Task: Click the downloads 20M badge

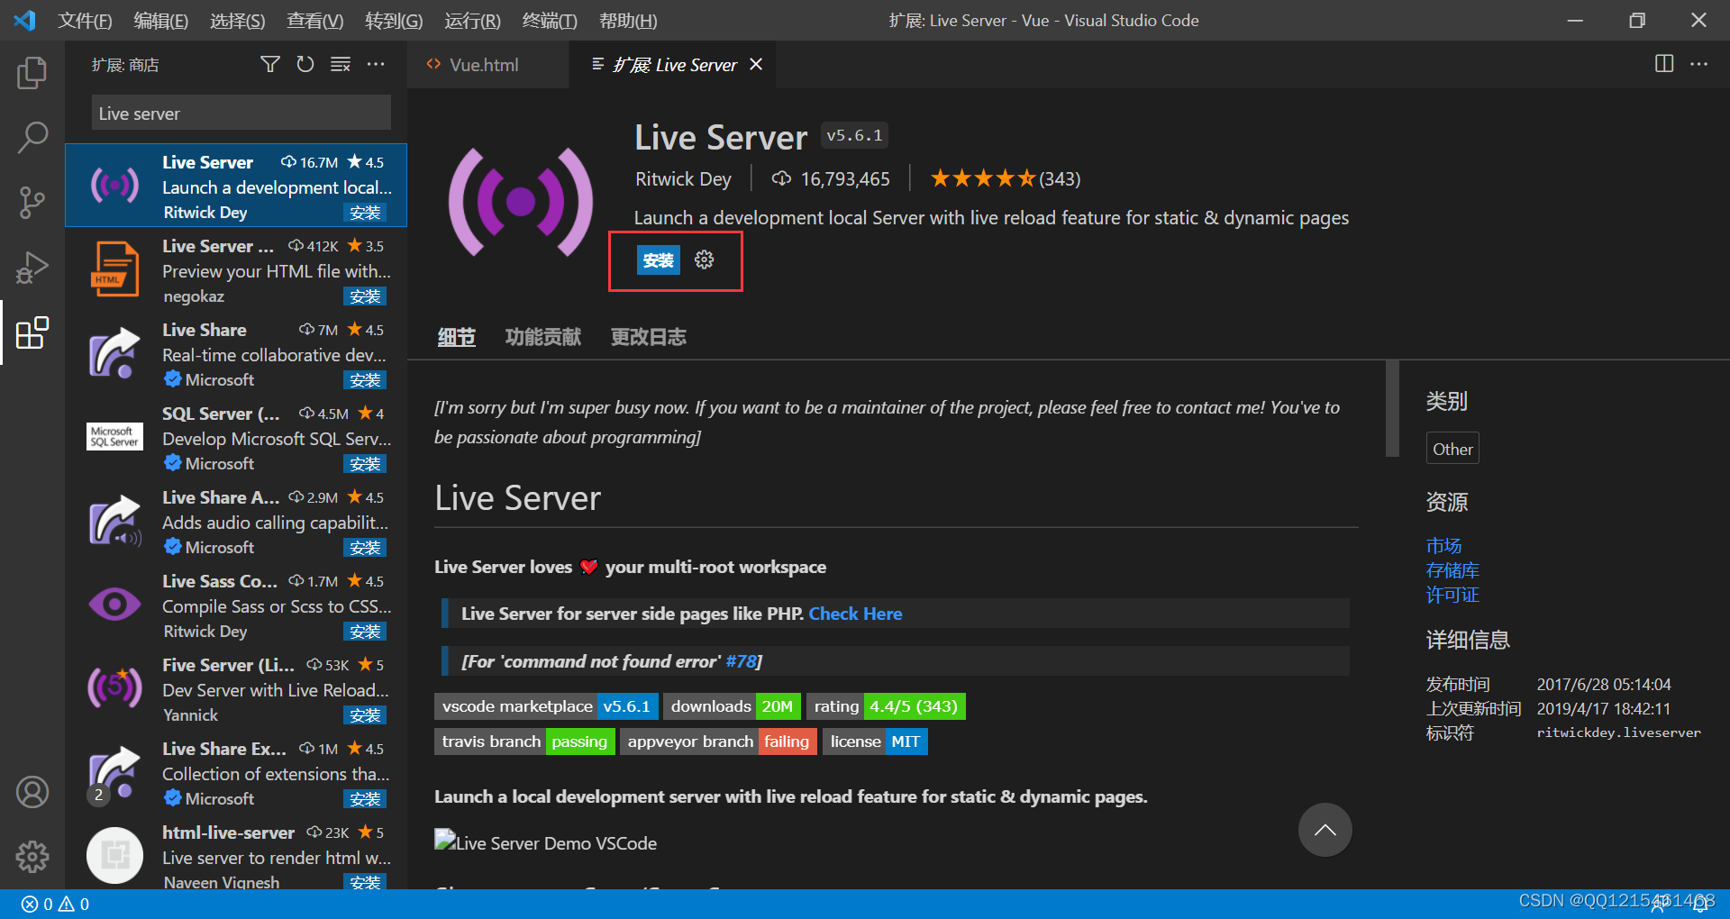Action: tap(733, 706)
